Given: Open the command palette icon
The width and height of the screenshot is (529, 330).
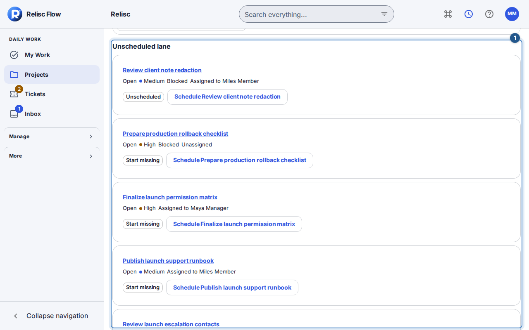Looking at the screenshot, I should click(x=448, y=14).
